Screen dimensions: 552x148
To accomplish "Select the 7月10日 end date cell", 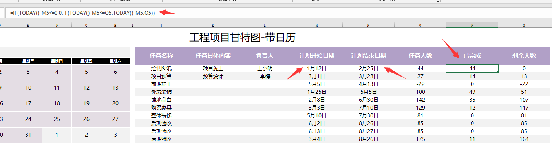I will pyautogui.click(x=368, y=108).
